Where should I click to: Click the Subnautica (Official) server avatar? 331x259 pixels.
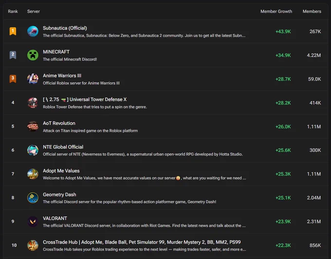(33, 31)
